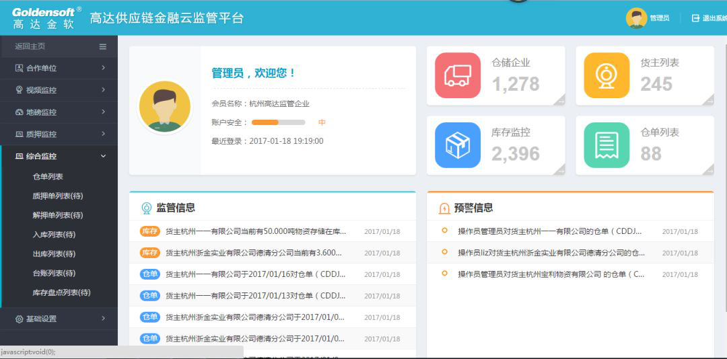Viewport: 727px width, 359px height.
Task: Expand the 基础设置 sidebar menu
Action: (59, 319)
